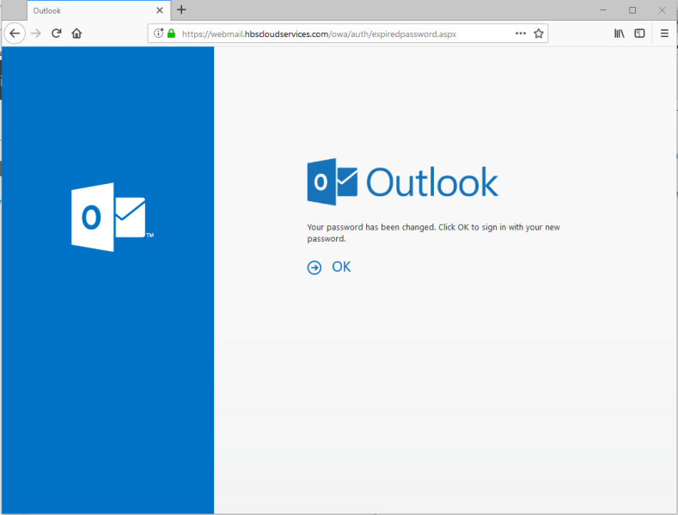Toggle the sidebar view icon

coord(639,34)
